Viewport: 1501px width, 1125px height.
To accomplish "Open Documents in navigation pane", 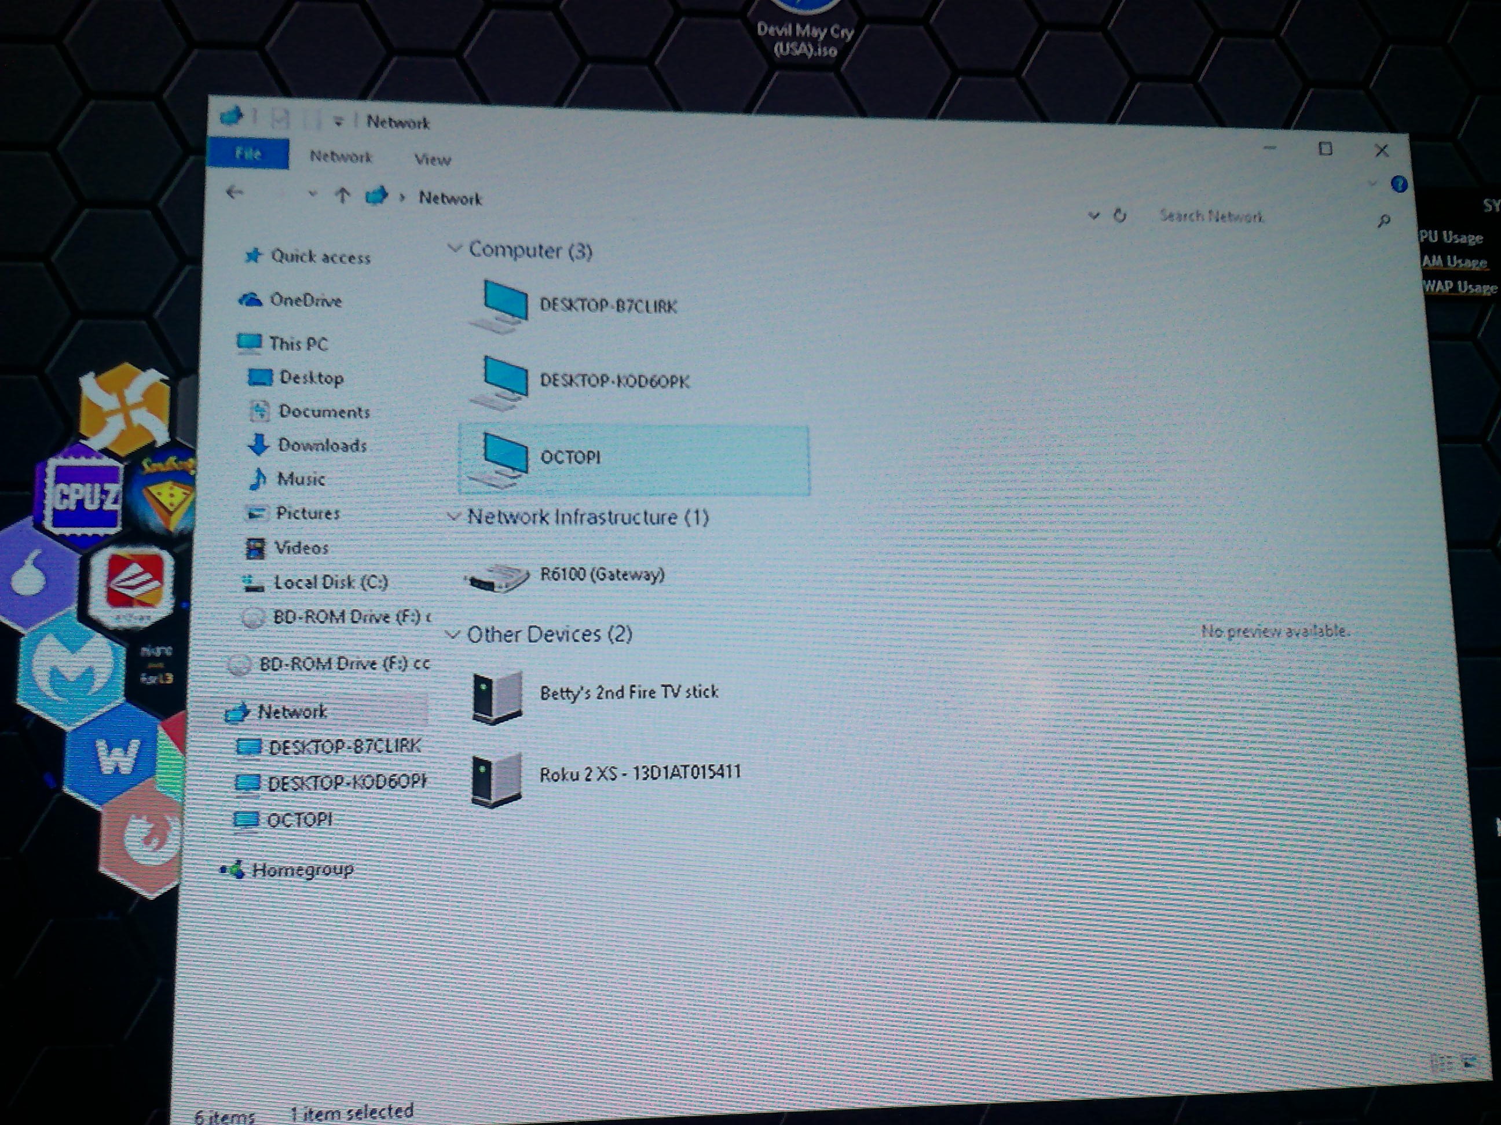I will point(309,411).
